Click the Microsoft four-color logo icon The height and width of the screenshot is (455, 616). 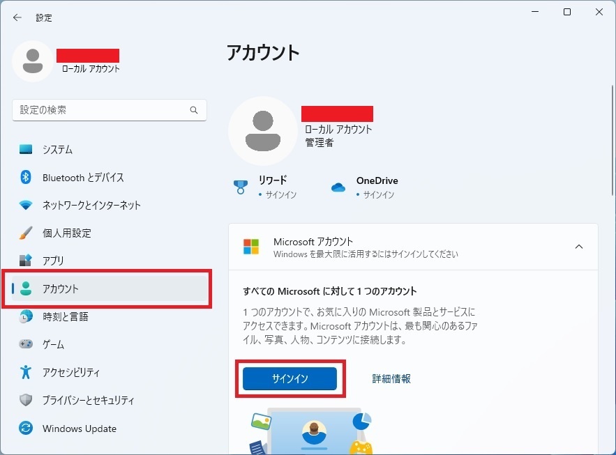click(251, 247)
